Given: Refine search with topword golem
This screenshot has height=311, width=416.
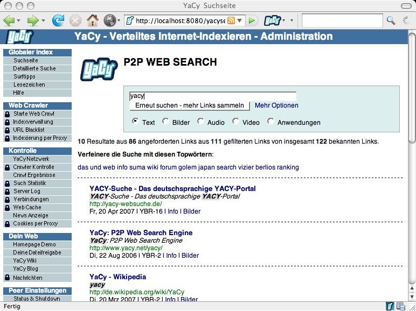Looking at the screenshot, I should (x=188, y=167).
